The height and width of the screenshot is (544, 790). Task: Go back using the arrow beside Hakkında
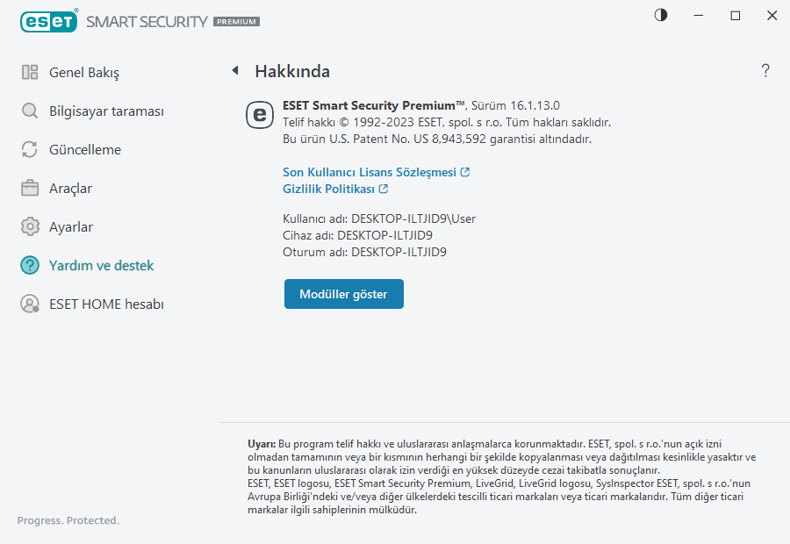(234, 71)
